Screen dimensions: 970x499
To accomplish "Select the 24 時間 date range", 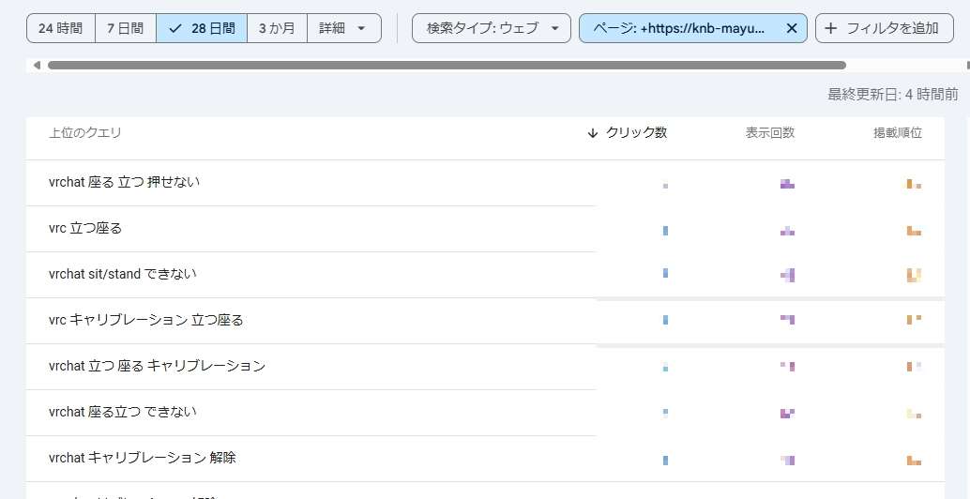I will (61, 28).
